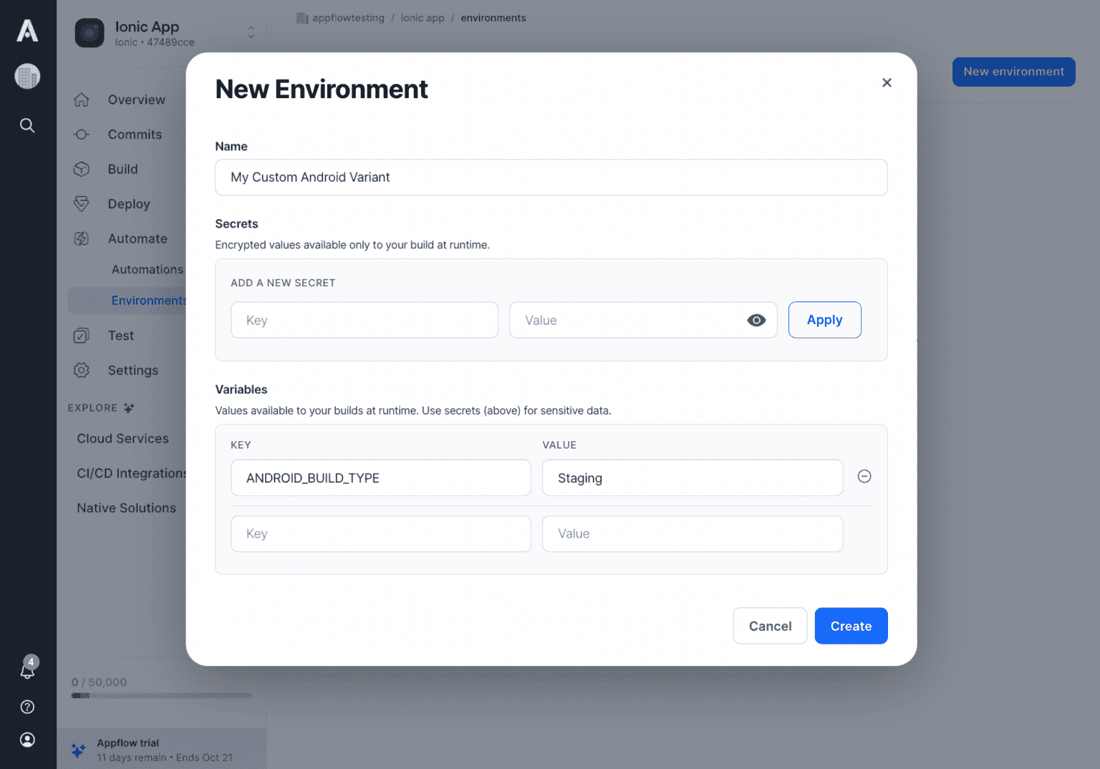The image size is (1100, 769).
Task: Open the Overview page via home icon
Action: coord(81,100)
